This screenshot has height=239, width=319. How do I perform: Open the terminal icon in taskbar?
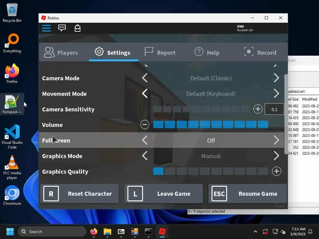(148, 232)
